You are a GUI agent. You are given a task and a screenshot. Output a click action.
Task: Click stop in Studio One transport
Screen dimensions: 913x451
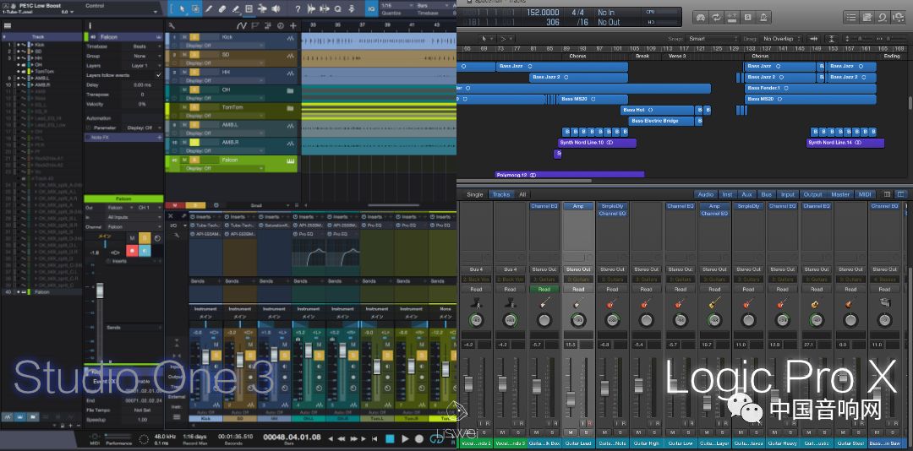coord(390,438)
